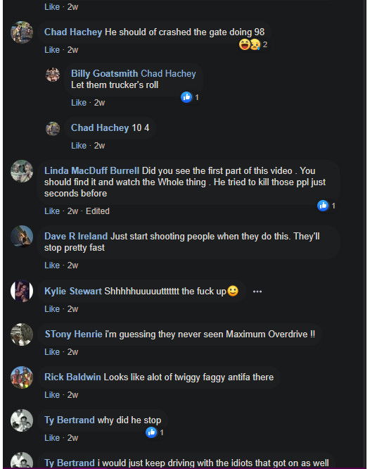Open the three-dots menu on Kylie Stewart's comment
The height and width of the screenshot is (469, 370).
pyautogui.click(x=257, y=292)
